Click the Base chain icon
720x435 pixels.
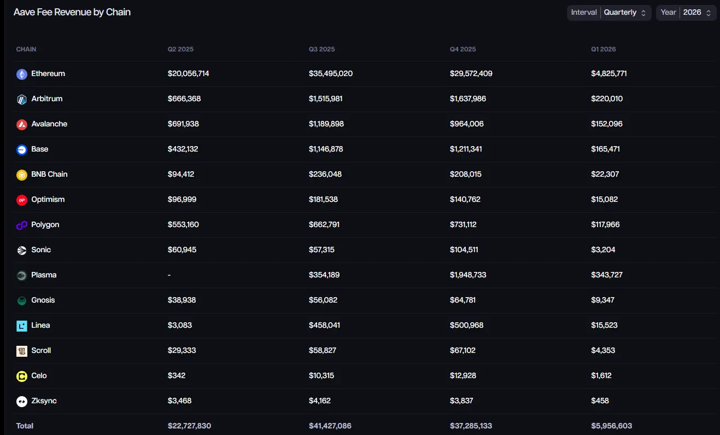tap(22, 150)
